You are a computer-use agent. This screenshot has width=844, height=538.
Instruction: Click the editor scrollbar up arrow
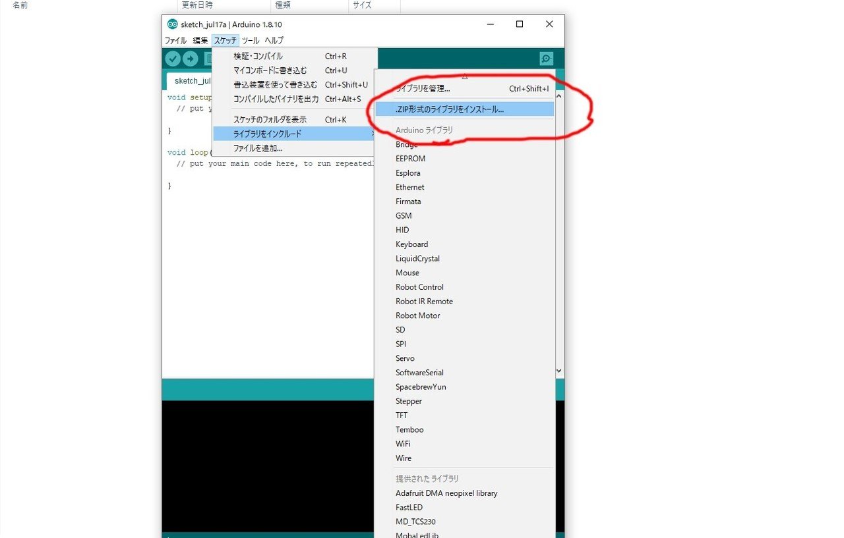pos(560,96)
